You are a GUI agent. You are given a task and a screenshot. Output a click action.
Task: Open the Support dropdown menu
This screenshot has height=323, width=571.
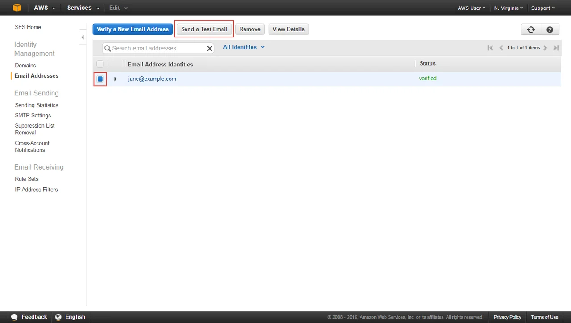[x=543, y=8]
